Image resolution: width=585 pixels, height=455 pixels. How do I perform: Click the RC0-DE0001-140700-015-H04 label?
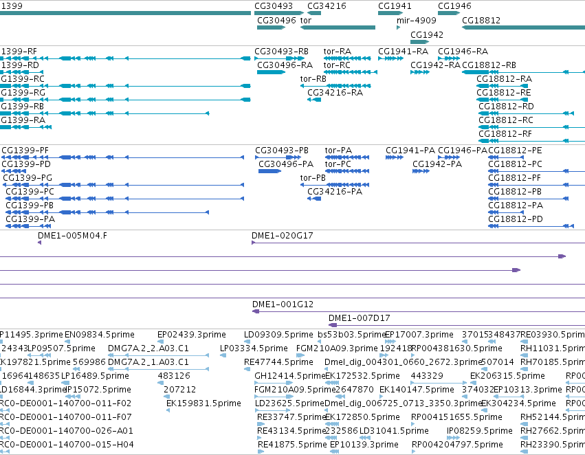click(x=67, y=445)
